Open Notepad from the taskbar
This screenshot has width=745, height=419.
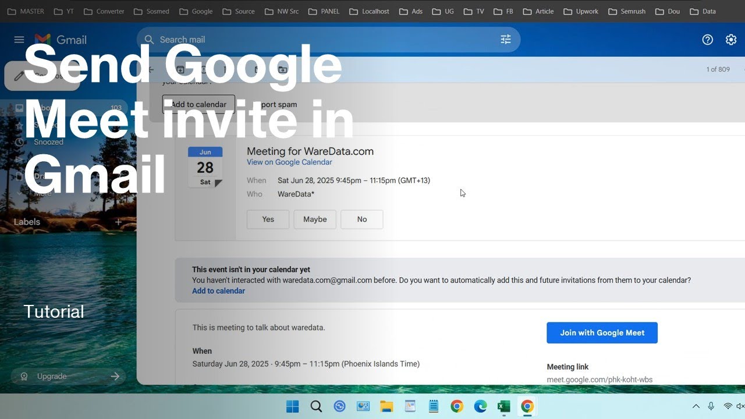[434, 406]
